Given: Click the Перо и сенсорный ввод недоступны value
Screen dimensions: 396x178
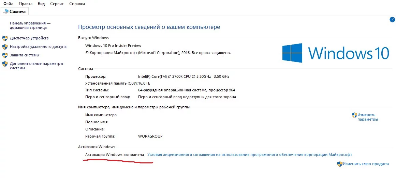Looking at the screenshot, I should (187, 97).
